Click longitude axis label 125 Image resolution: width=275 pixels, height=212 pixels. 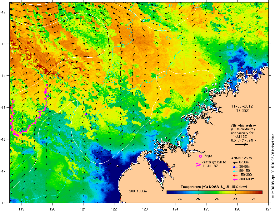point(207,209)
